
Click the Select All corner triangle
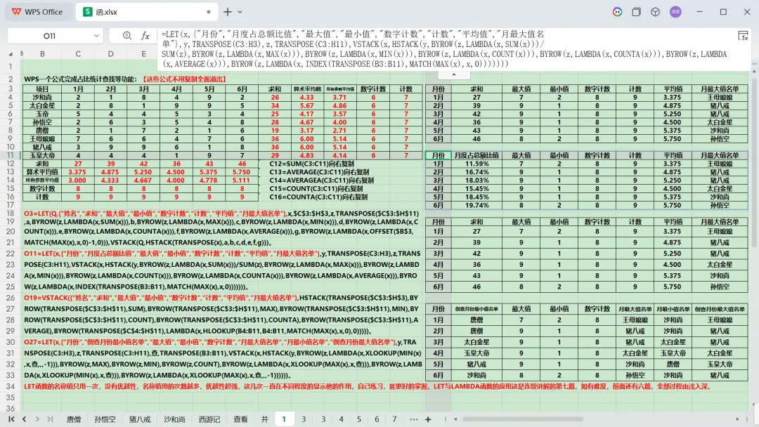coord(11,53)
